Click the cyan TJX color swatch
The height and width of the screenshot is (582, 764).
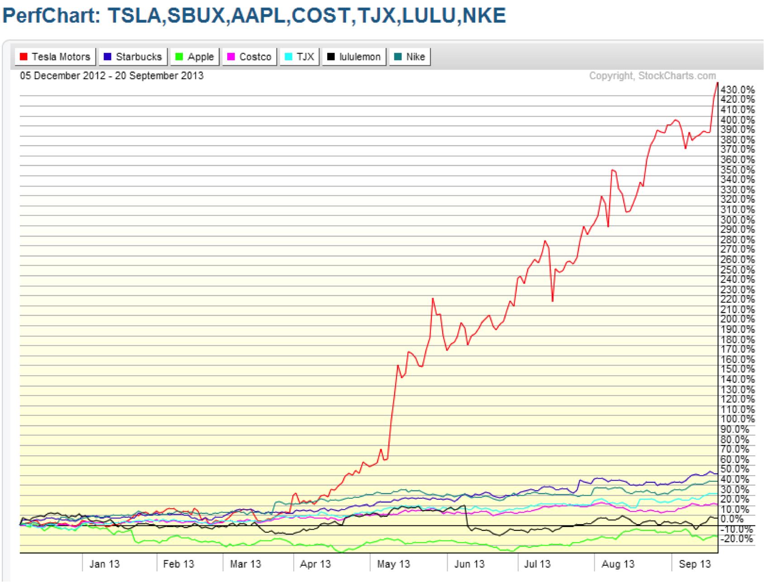289,57
